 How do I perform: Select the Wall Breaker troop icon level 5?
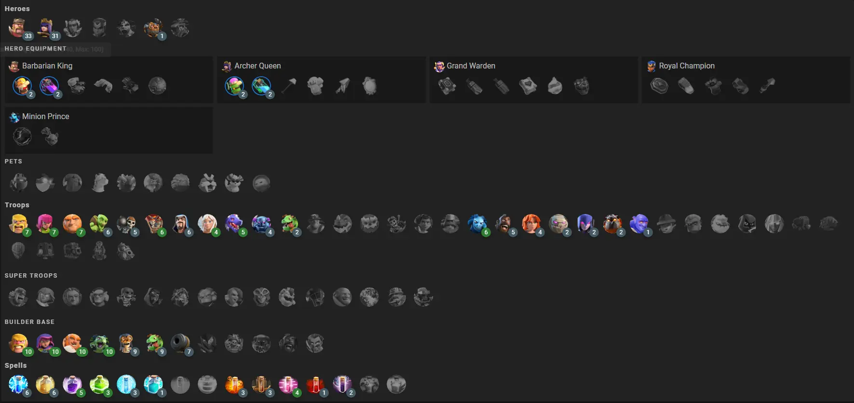(x=126, y=224)
